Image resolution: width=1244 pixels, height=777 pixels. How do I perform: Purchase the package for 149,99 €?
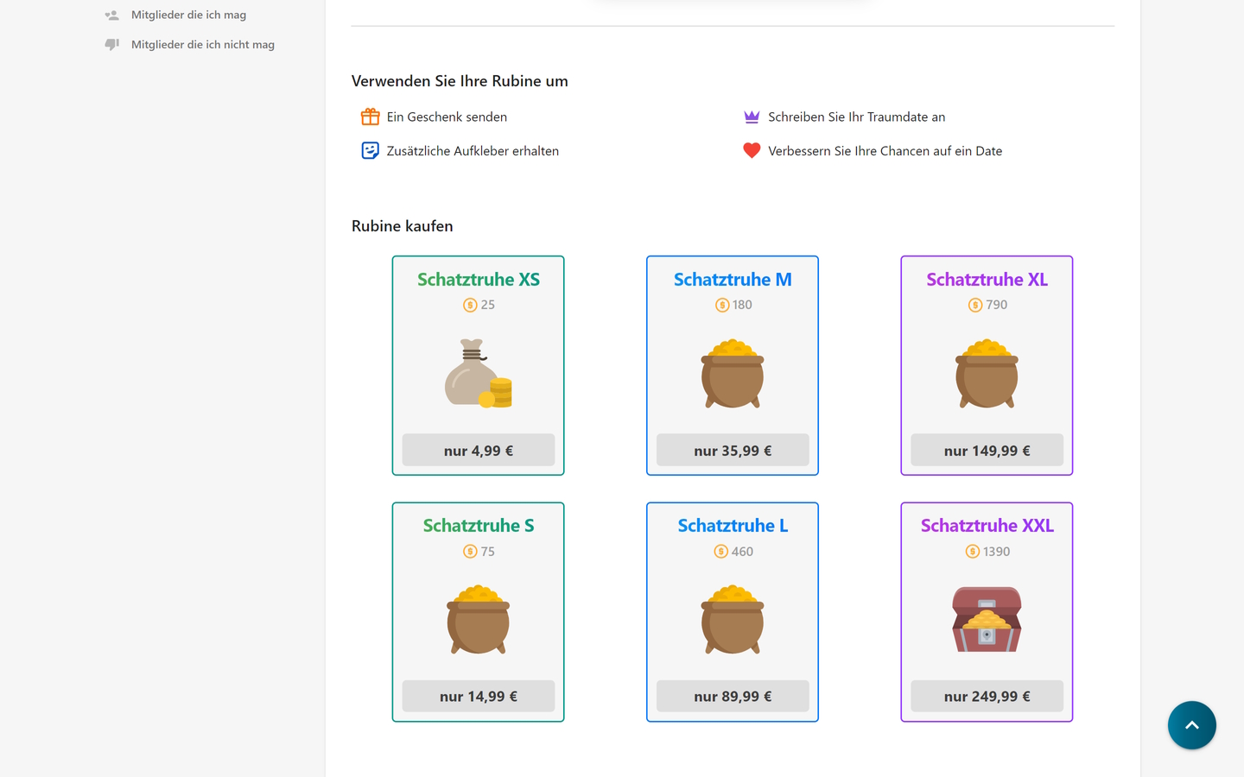(987, 451)
